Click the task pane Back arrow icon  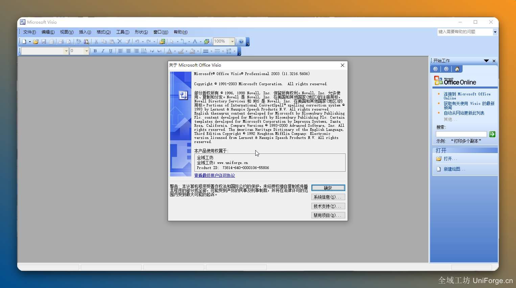(436, 69)
